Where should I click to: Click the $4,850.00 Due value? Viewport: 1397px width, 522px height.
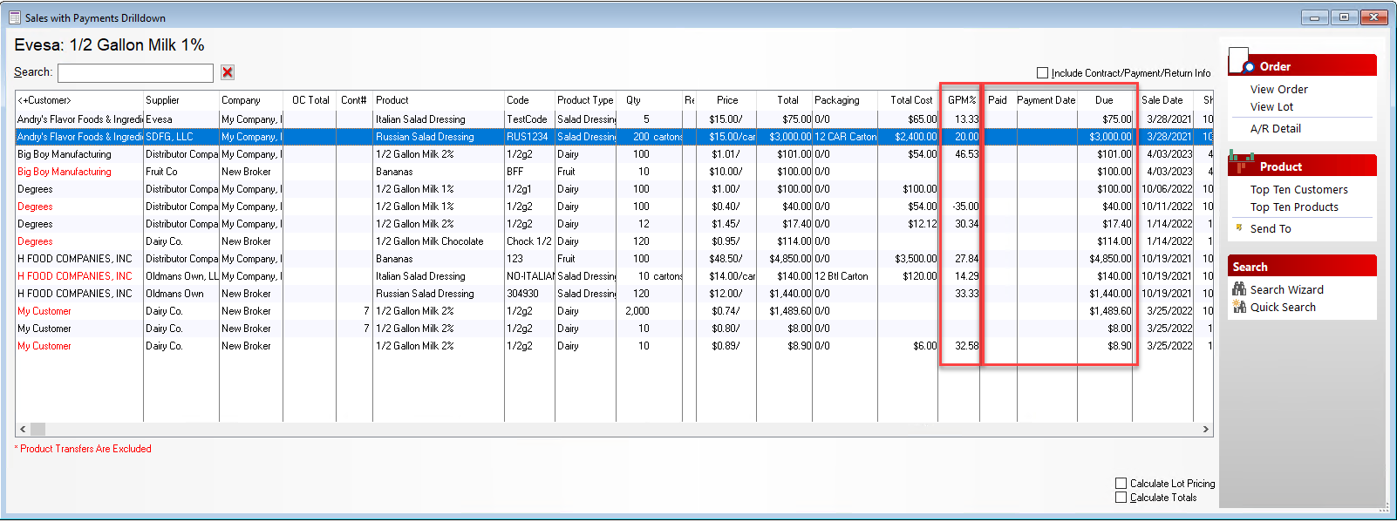[1110, 259]
